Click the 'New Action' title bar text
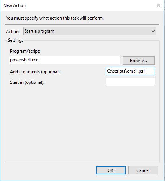The width and height of the screenshot is (165, 181). [x=14, y=5]
